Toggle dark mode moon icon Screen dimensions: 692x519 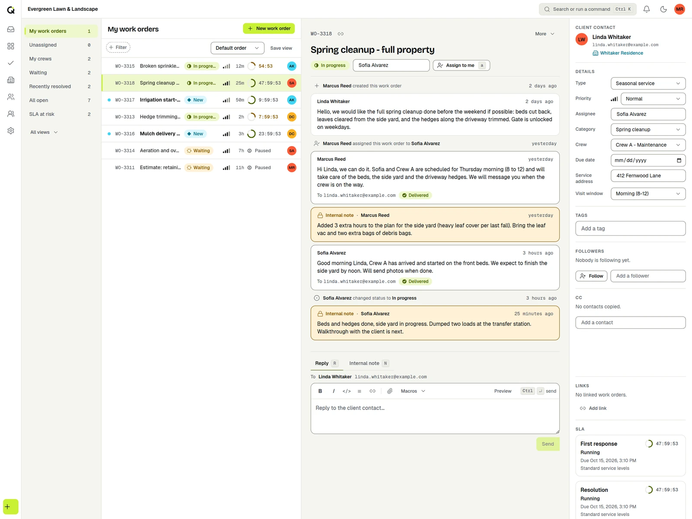[x=663, y=9]
